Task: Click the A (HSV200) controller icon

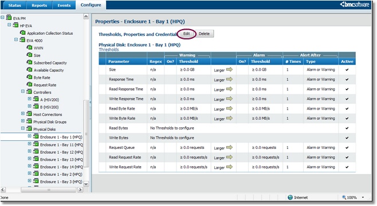Action: pos(36,99)
